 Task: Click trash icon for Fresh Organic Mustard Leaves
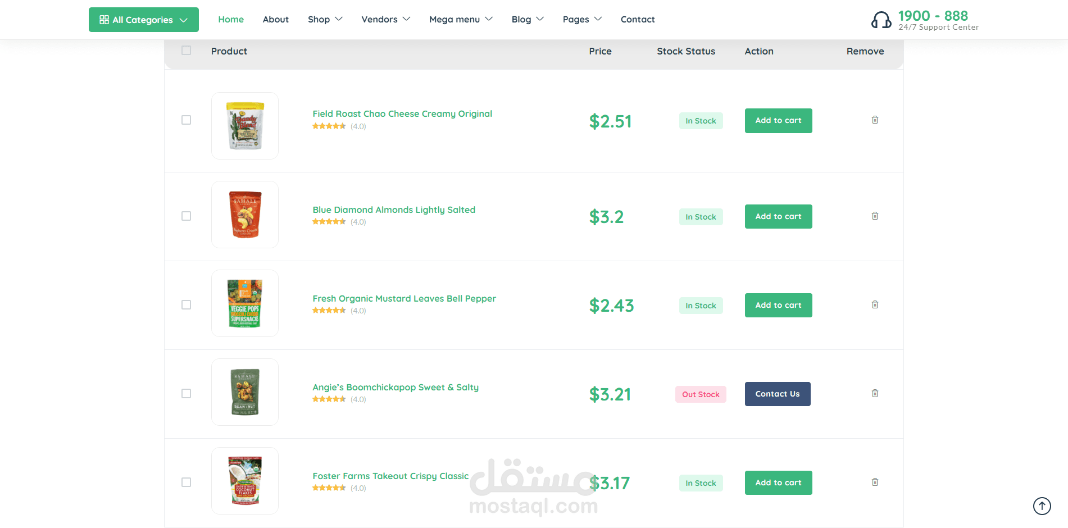click(875, 304)
